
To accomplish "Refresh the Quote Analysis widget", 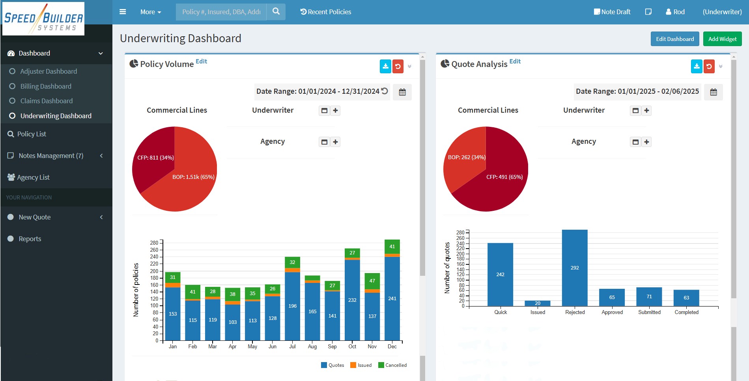I will click(709, 66).
